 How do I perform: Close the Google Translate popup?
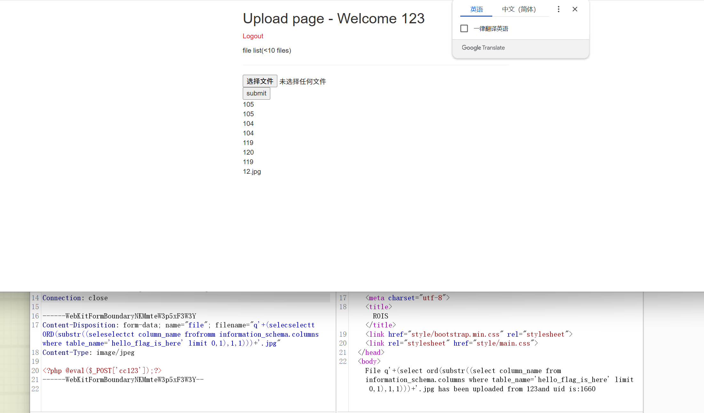[x=575, y=9]
